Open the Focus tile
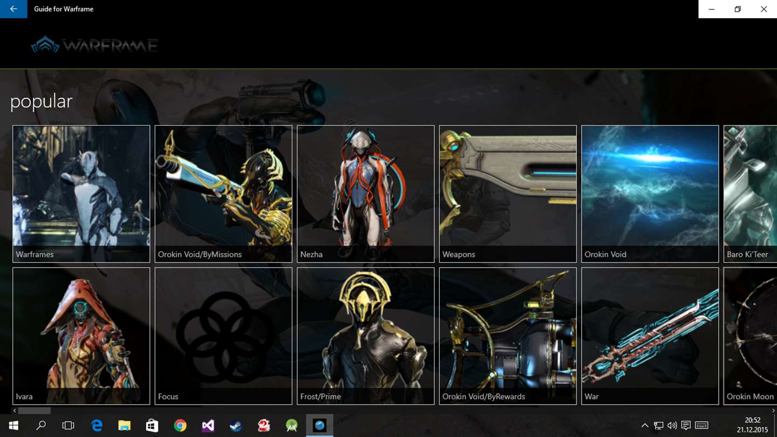Screen dimensions: 777x437 click(223, 336)
